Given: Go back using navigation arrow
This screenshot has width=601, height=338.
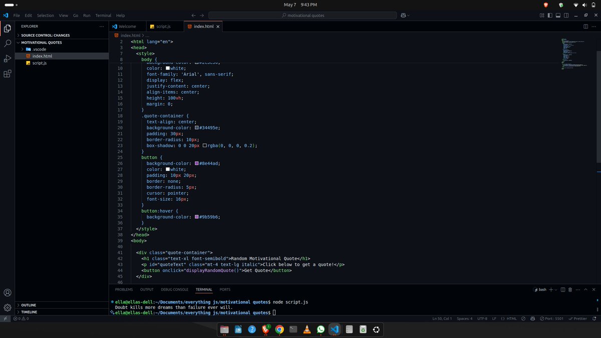Looking at the screenshot, I should click(x=193, y=16).
